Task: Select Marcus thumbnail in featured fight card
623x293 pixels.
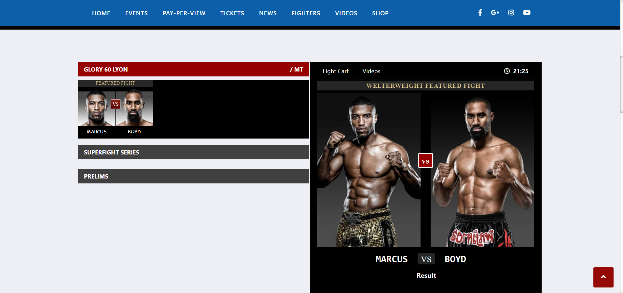Action: (96, 108)
